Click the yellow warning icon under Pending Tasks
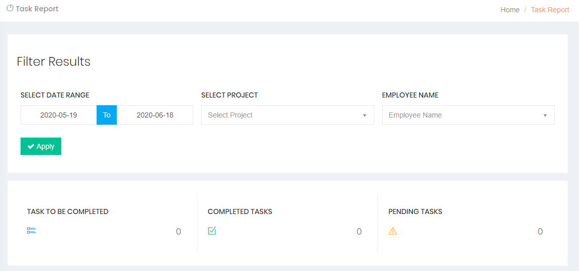Image resolution: width=579 pixels, height=271 pixels. (393, 231)
